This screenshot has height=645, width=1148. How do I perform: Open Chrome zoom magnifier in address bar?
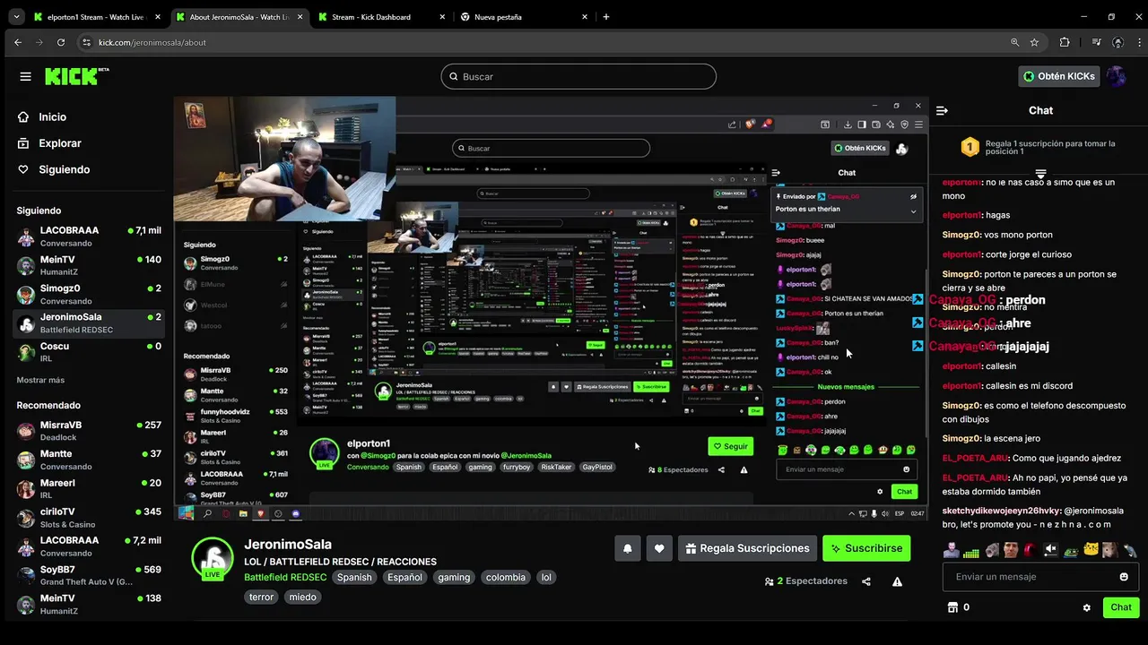point(1014,42)
